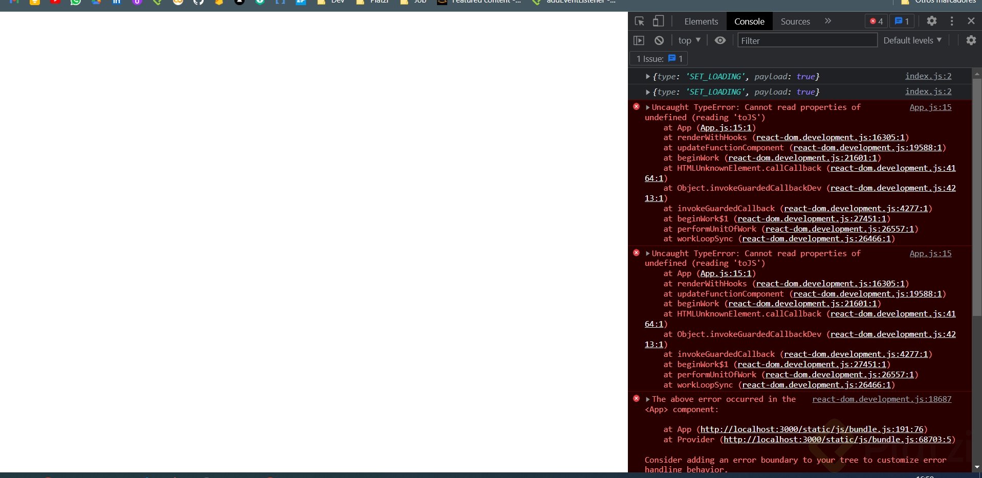
Task: Open the console settings gear on filter bar
Action: tap(971, 40)
